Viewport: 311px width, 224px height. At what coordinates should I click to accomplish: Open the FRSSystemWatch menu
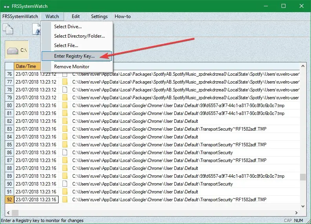(20, 16)
